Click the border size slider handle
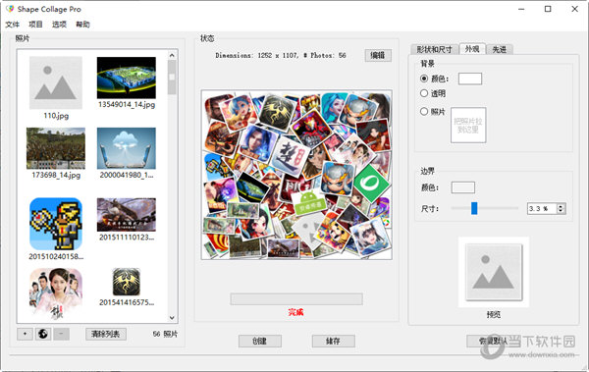The image size is (589, 372). (474, 208)
